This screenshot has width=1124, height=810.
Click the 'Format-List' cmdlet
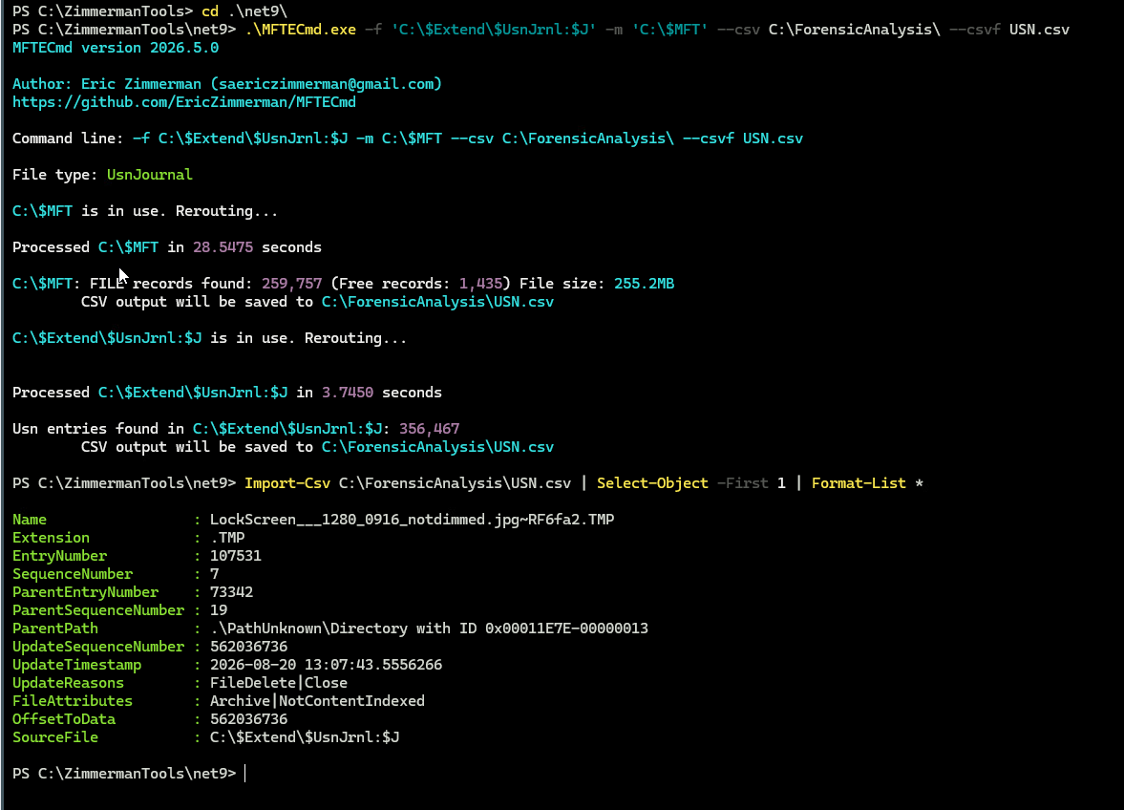tap(859, 483)
